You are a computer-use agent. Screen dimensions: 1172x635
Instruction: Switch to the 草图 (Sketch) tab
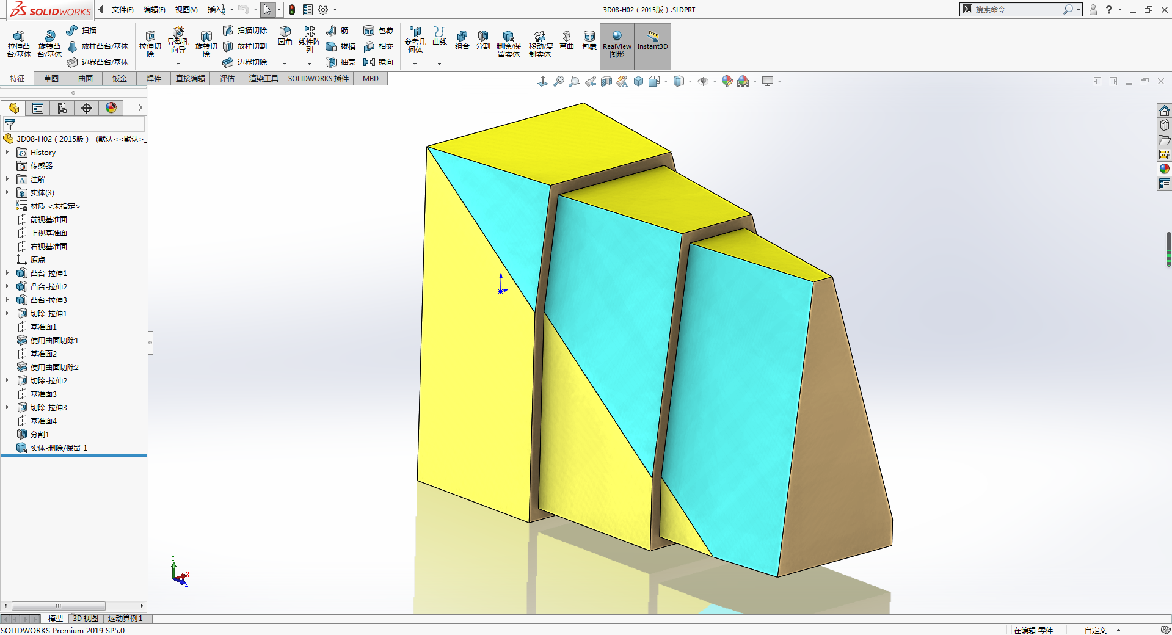coord(51,79)
